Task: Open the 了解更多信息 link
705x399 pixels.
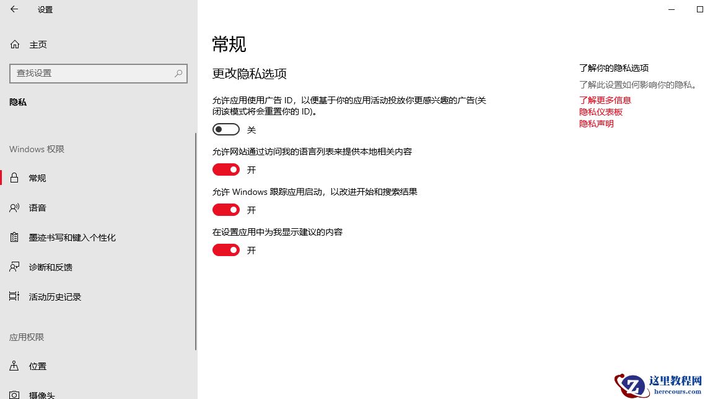Action: (605, 100)
